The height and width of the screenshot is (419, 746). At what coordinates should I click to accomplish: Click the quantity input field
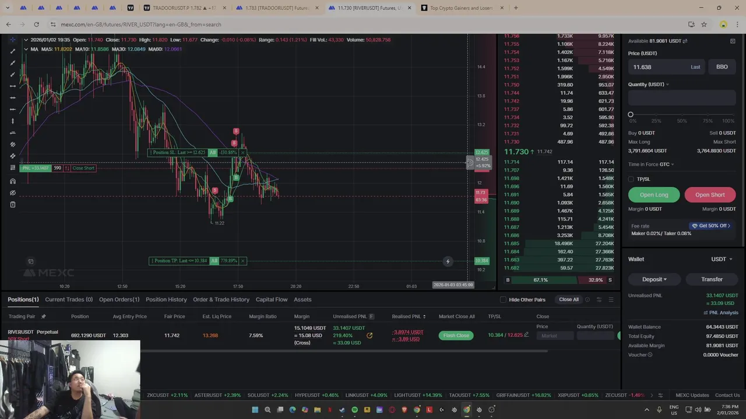681,98
